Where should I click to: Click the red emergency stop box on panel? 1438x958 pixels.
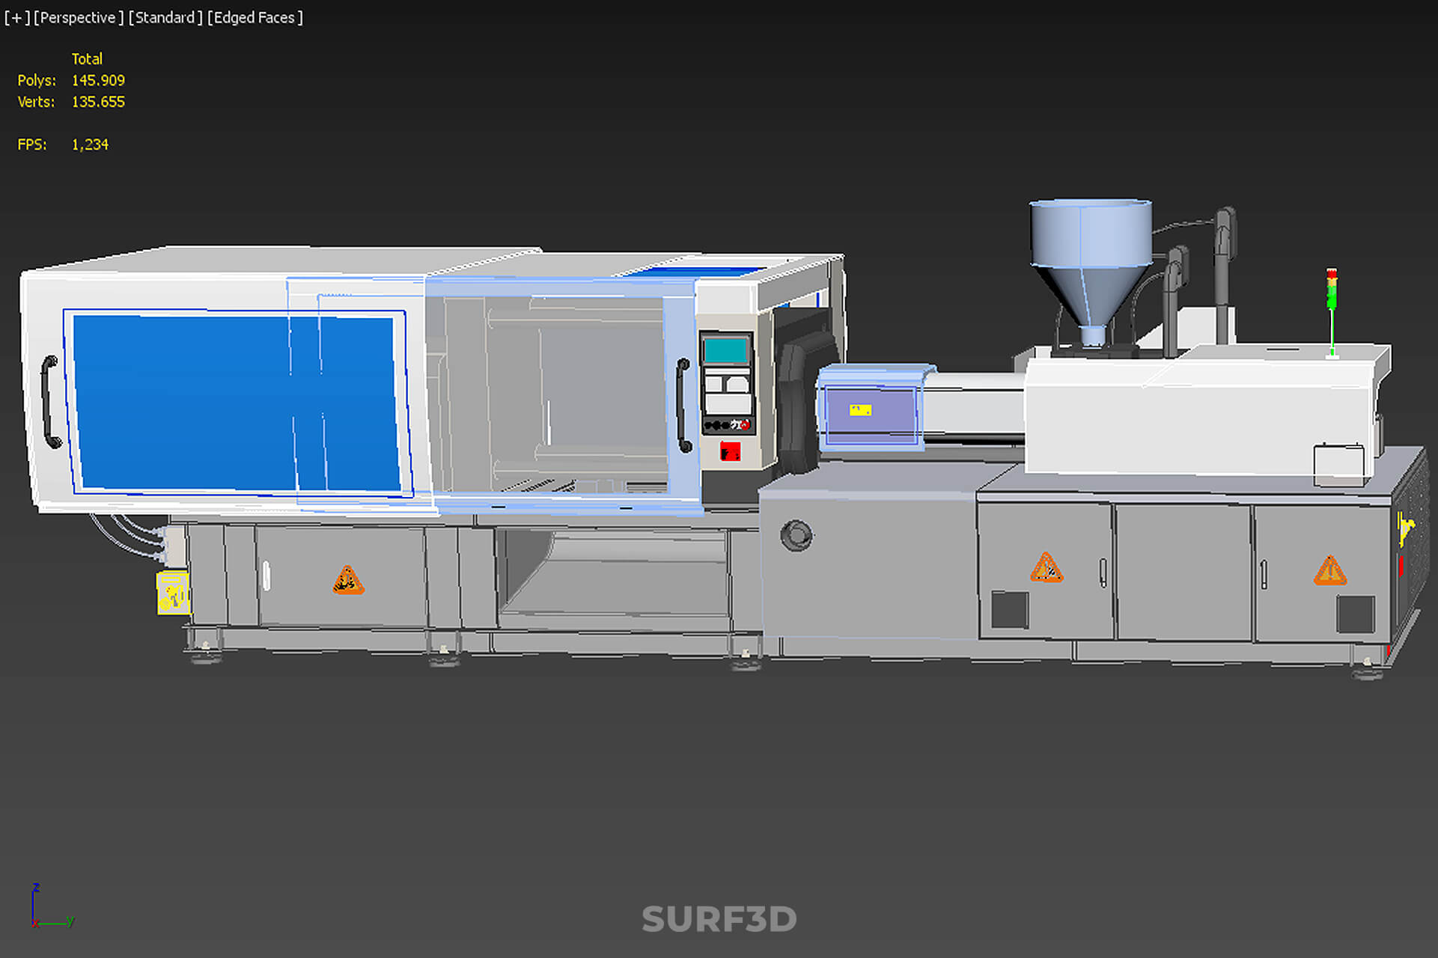point(730,451)
